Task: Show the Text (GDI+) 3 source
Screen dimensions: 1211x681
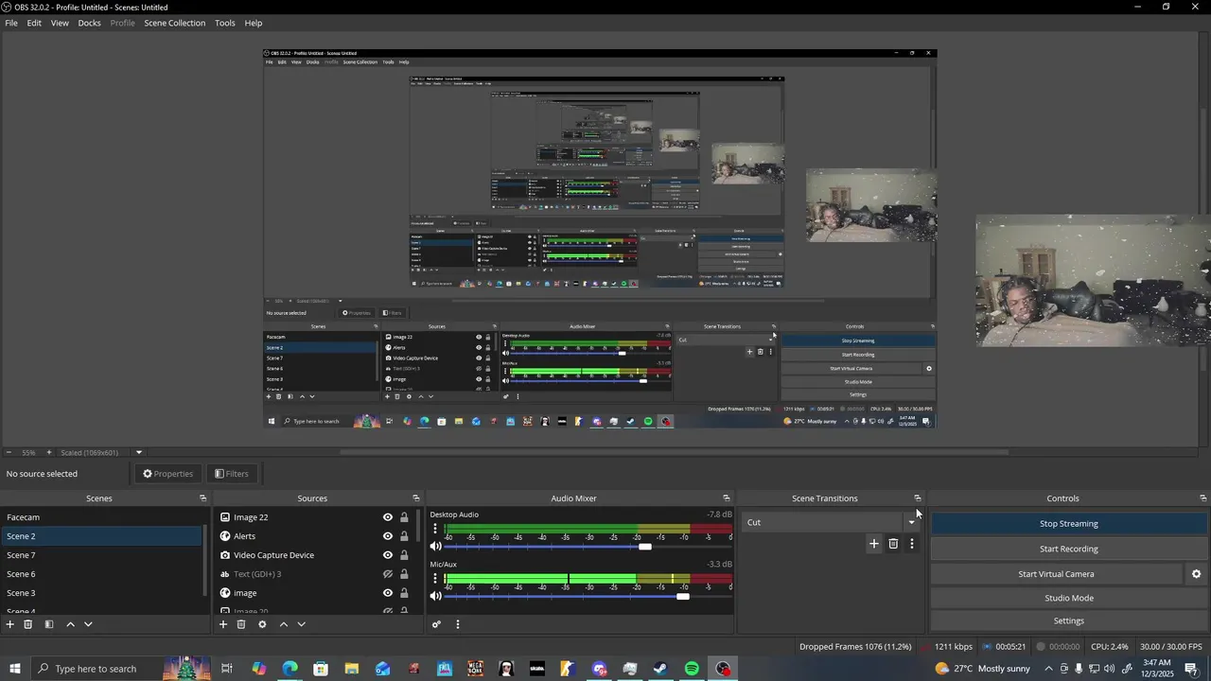Action: pos(387,574)
